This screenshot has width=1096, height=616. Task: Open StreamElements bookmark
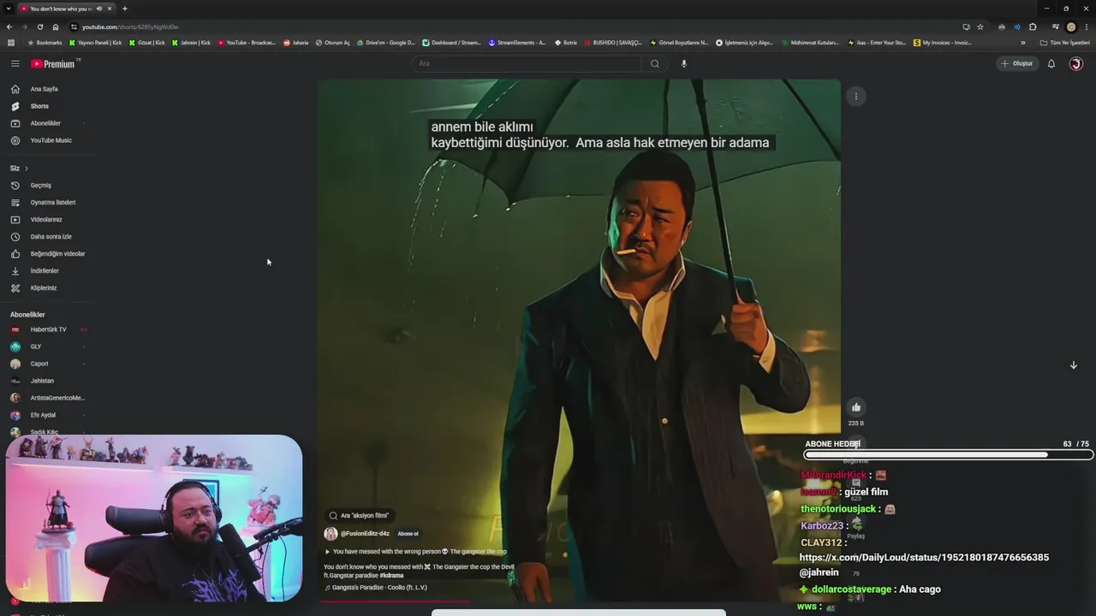[517, 42]
